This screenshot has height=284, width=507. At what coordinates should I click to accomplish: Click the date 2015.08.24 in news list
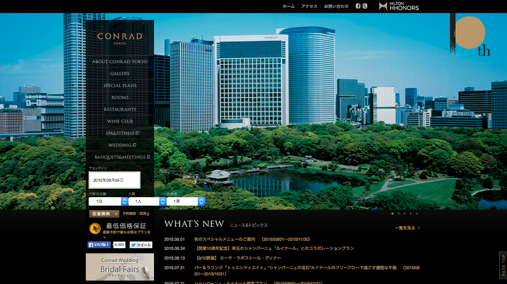[x=174, y=248]
